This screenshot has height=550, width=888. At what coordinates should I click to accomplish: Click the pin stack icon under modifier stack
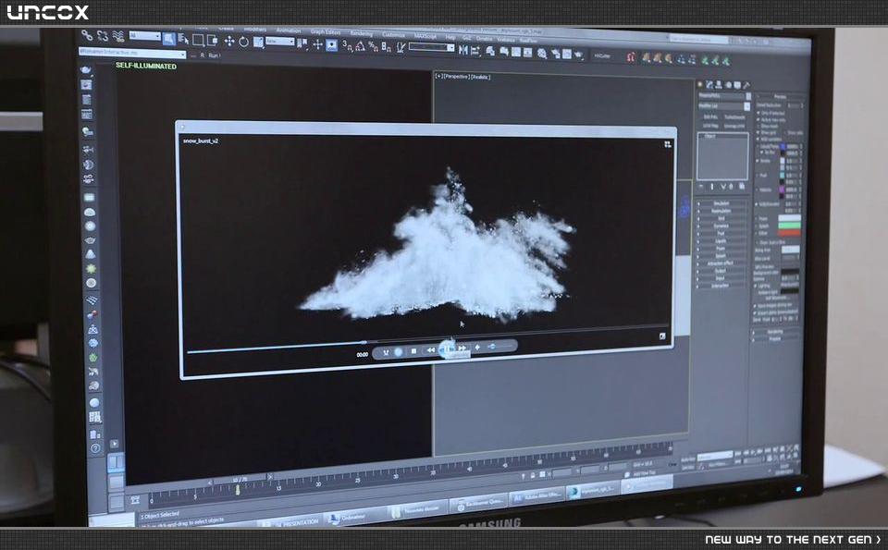tap(701, 187)
